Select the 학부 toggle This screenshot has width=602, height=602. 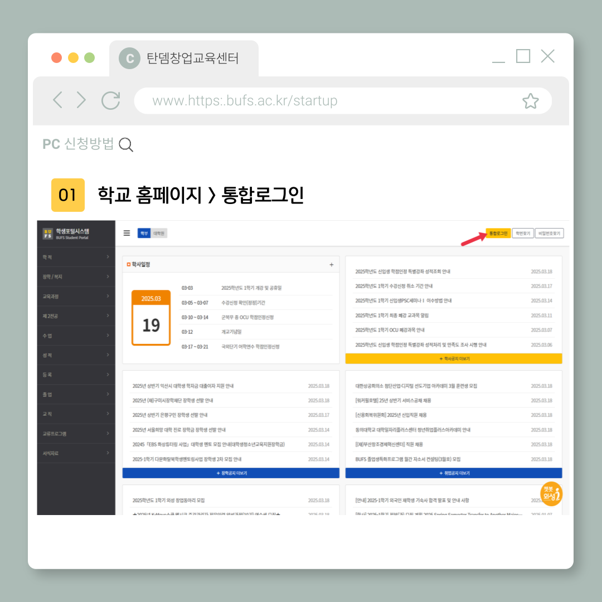coord(144,233)
